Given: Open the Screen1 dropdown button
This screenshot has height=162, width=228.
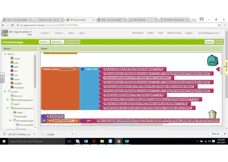Looking at the screenshot, I should click(44, 42).
